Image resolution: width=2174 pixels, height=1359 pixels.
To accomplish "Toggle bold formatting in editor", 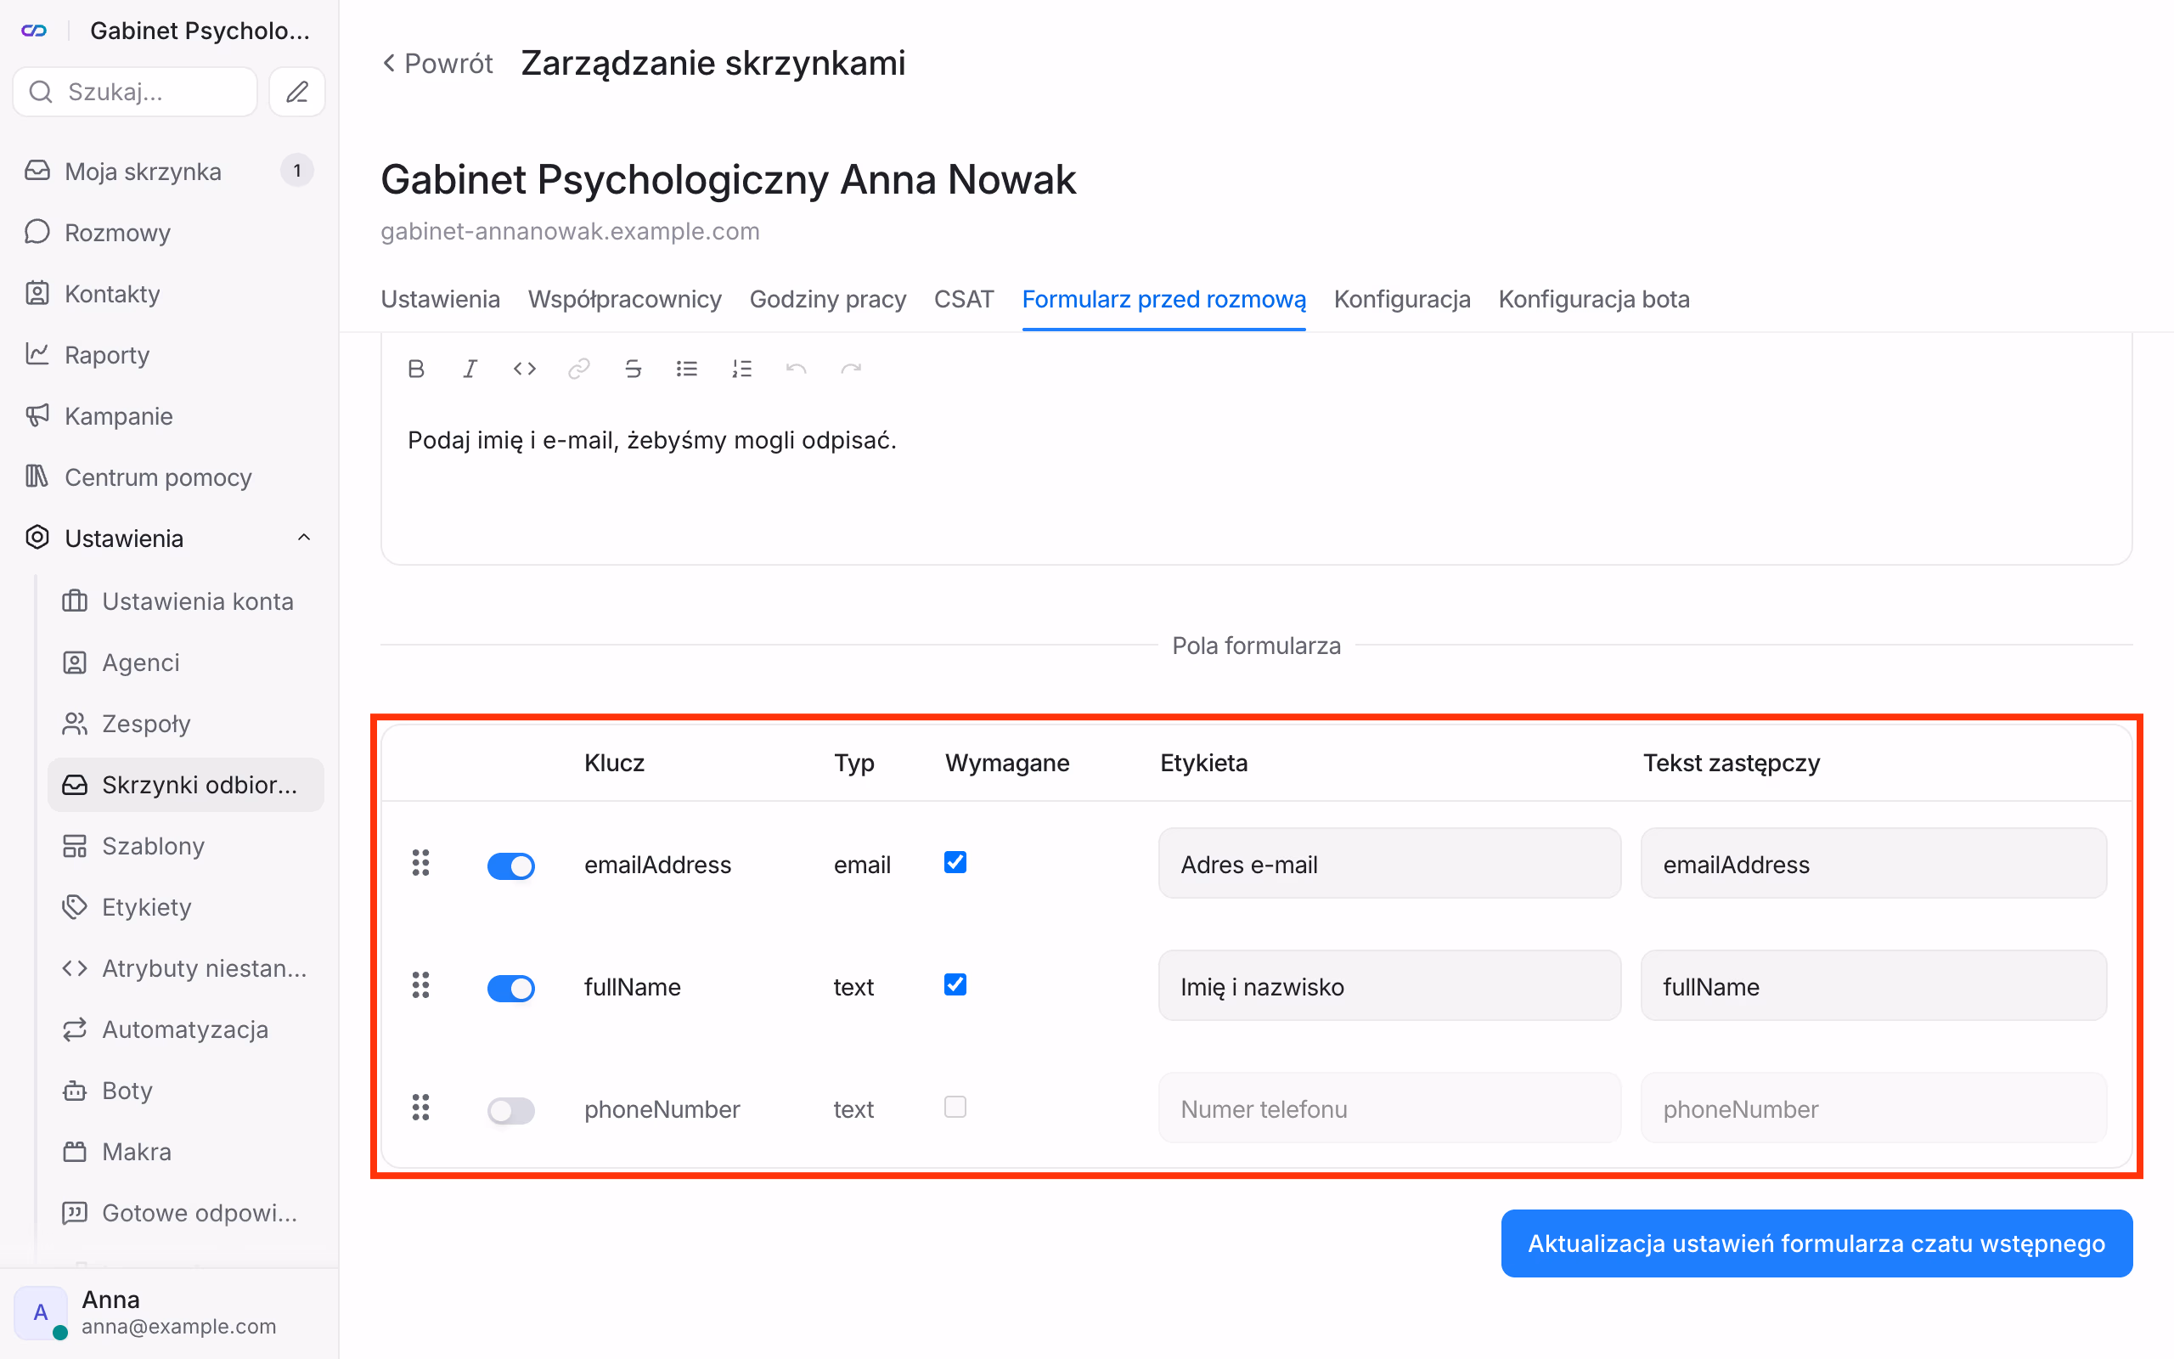I will point(416,369).
